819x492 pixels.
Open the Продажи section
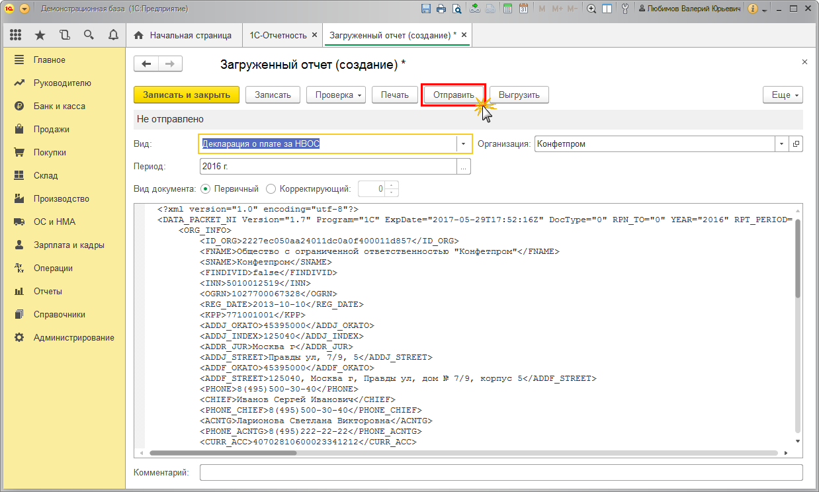(x=64, y=130)
